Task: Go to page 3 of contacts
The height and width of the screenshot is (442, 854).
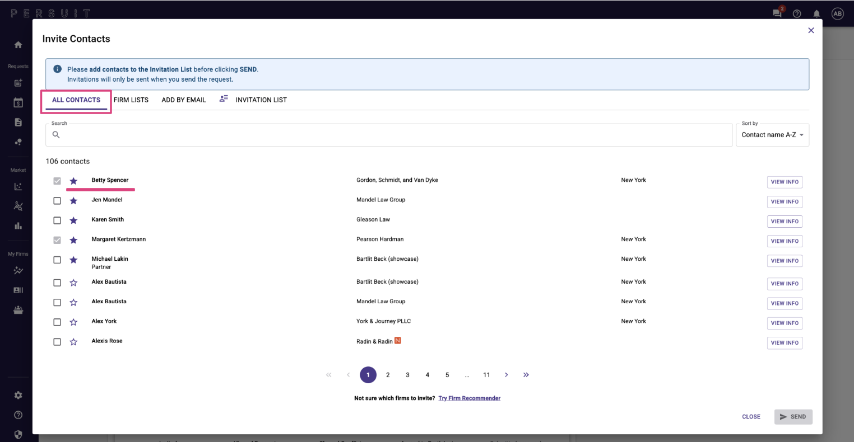Action: tap(407, 375)
